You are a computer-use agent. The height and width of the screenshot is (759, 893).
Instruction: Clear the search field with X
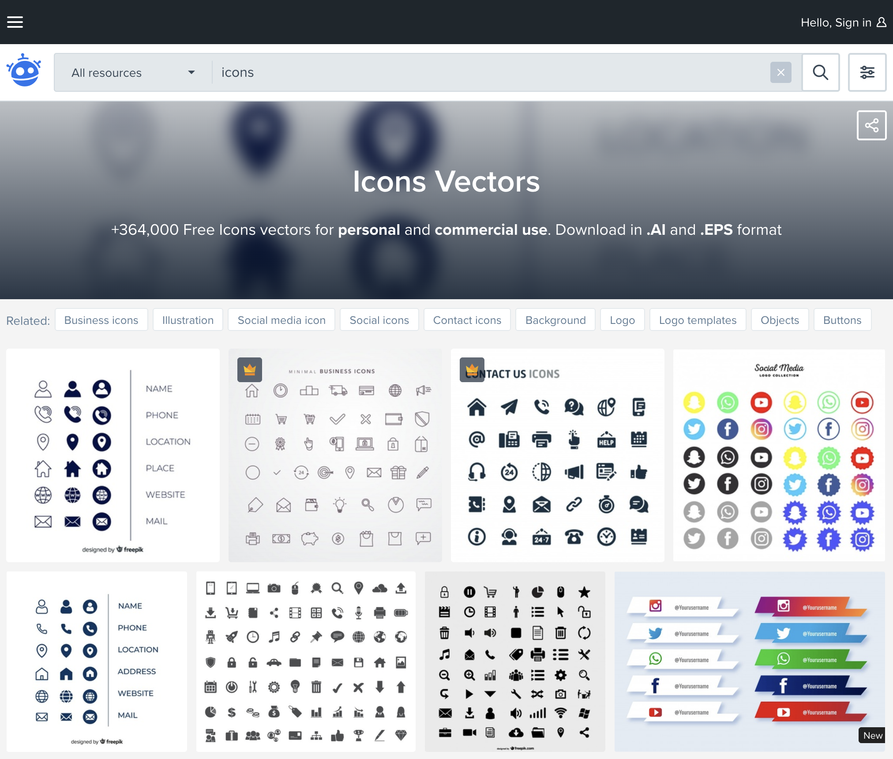click(780, 72)
